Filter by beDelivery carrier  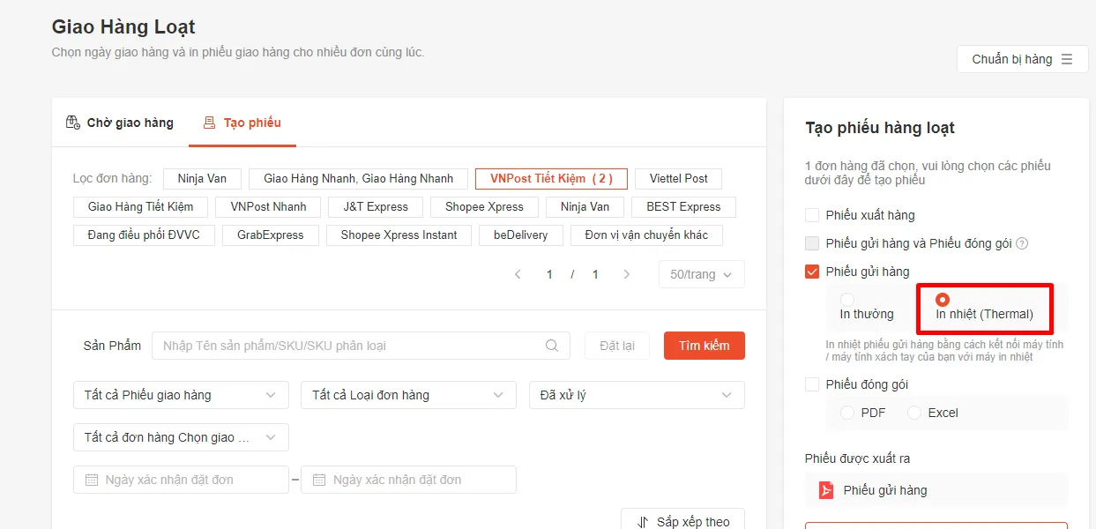pos(521,235)
